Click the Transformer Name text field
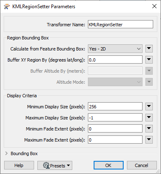161x174 pixels. 120,24
